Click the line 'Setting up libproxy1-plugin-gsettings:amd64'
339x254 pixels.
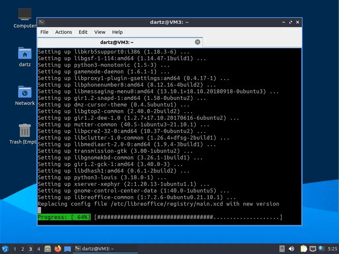pyautogui.click(x=133, y=78)
